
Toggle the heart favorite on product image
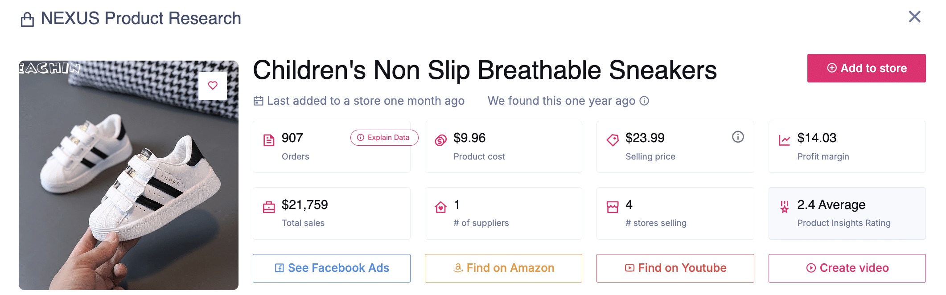click(x=213, y=86)
